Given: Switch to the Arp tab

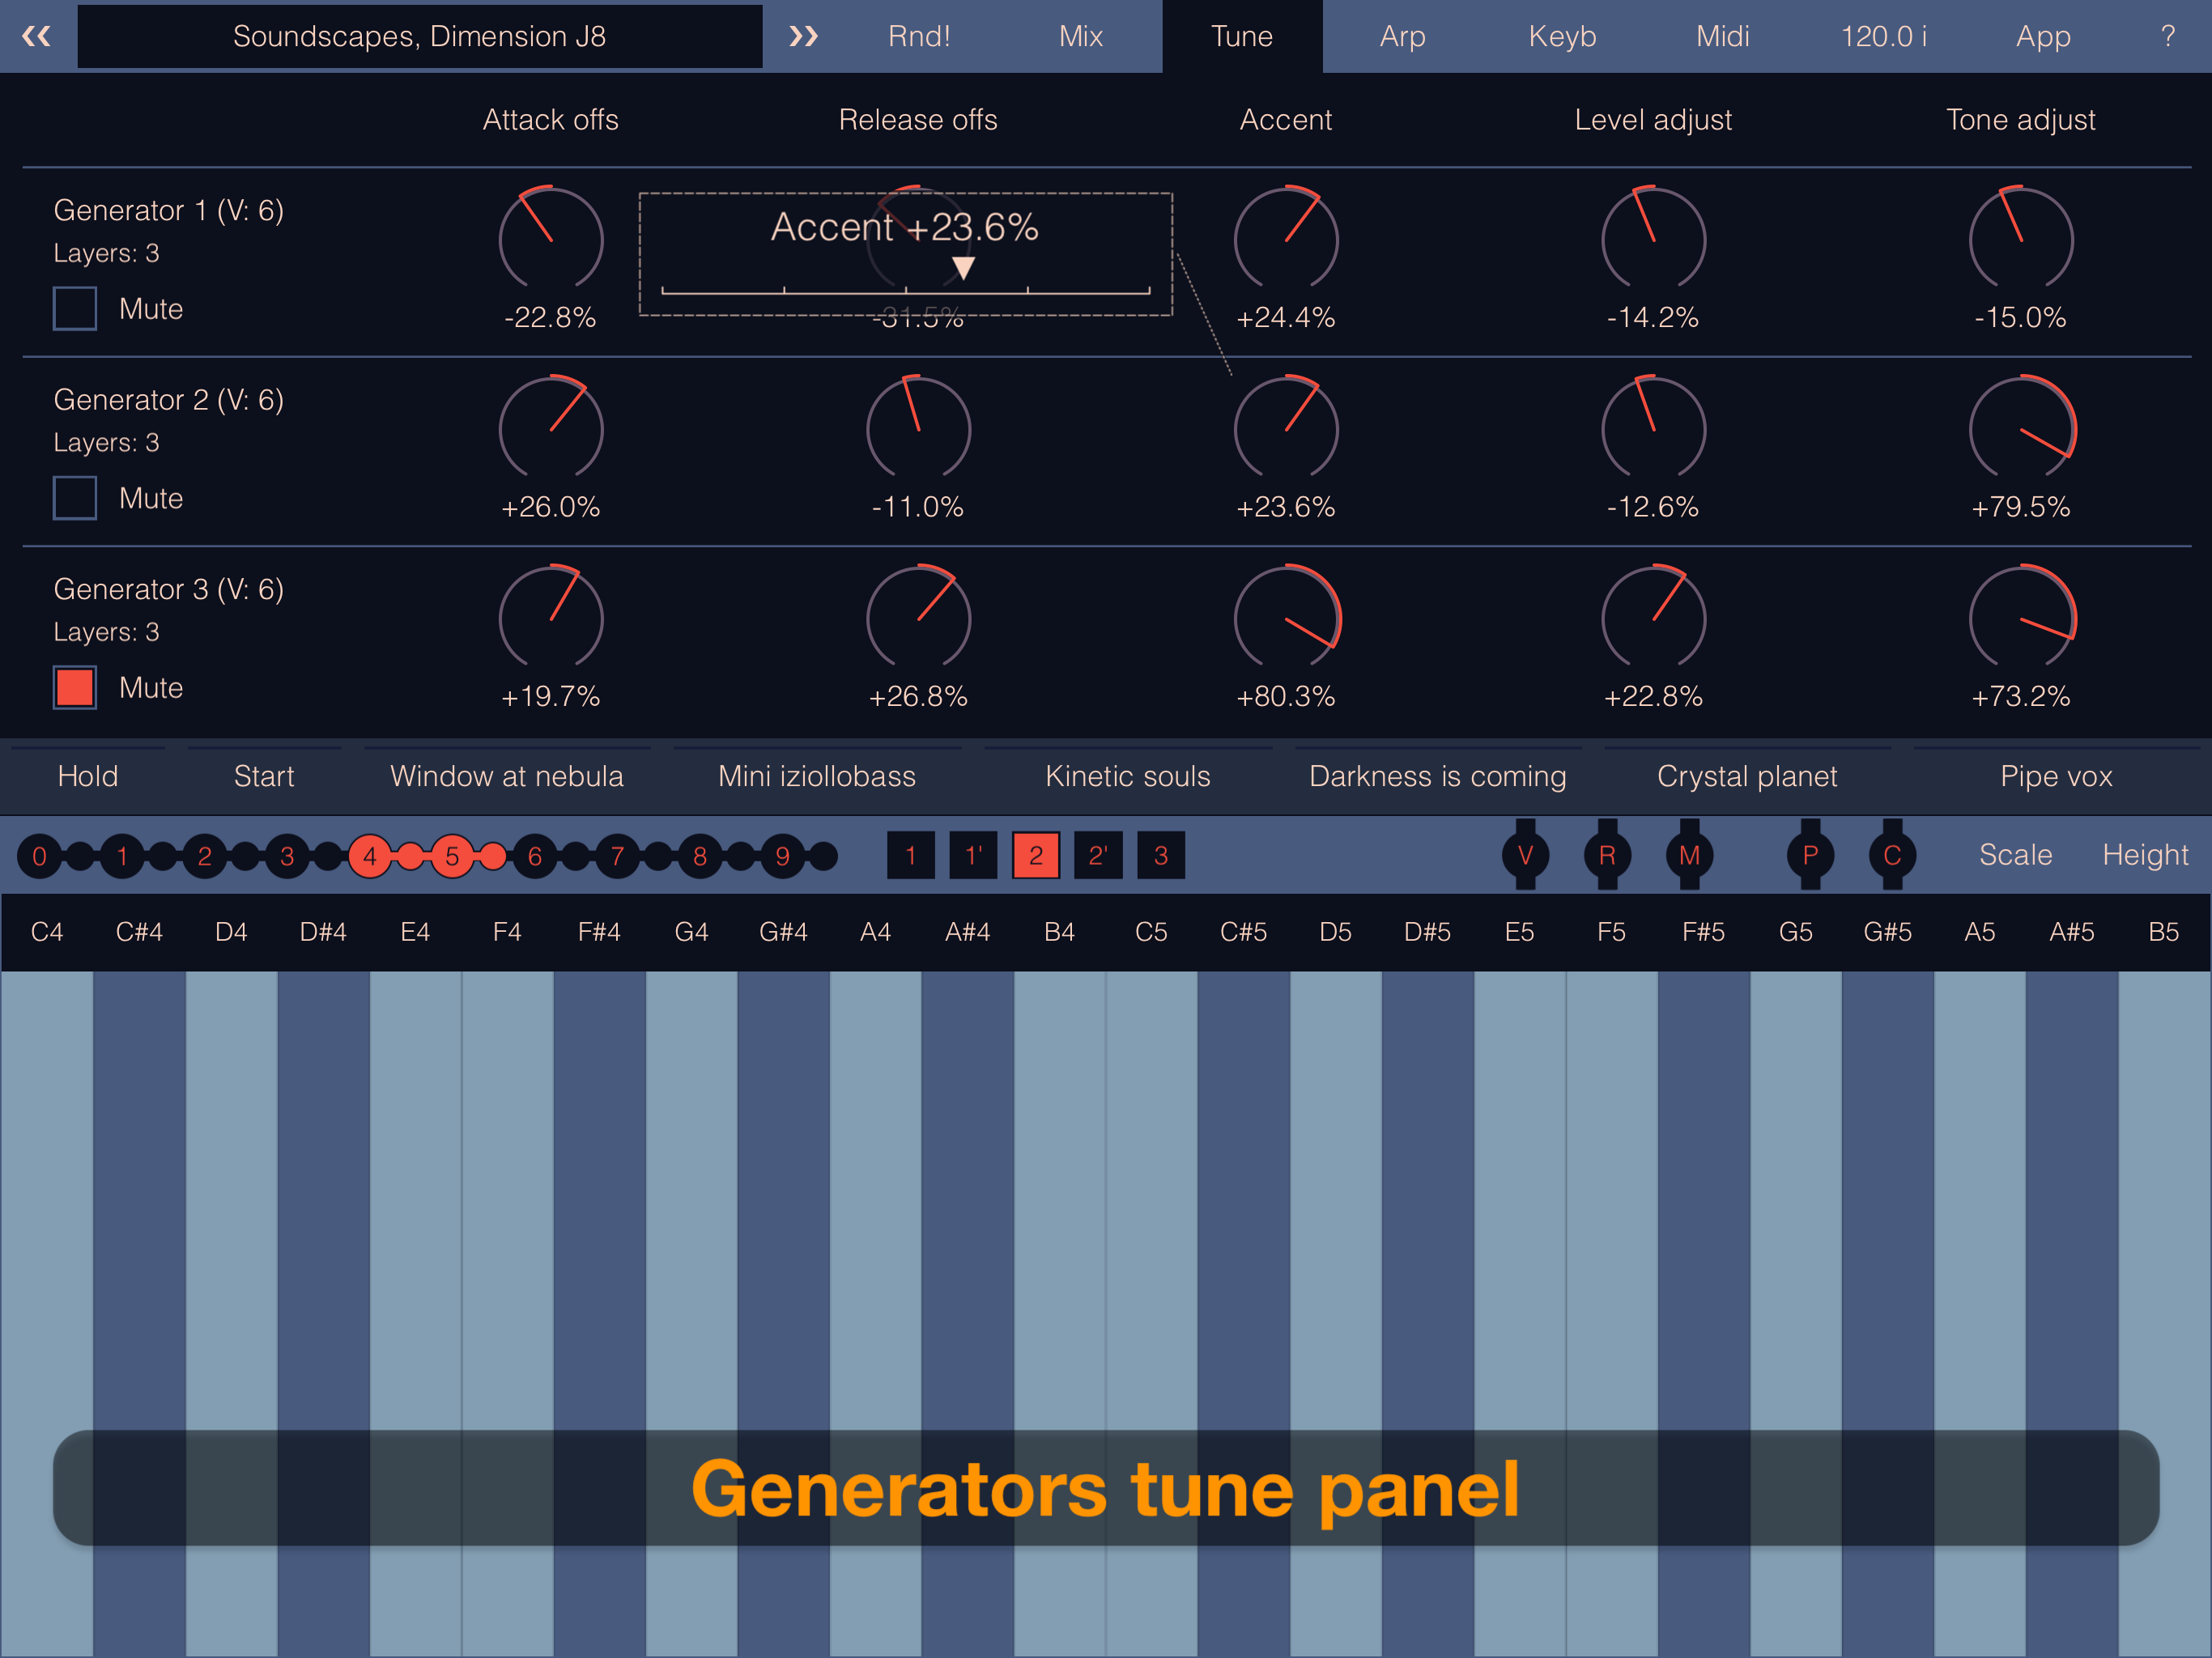Looking at the screenshot, I should pos(1402,37).
